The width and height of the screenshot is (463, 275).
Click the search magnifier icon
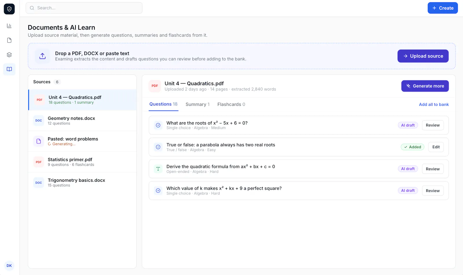[32, 8]
